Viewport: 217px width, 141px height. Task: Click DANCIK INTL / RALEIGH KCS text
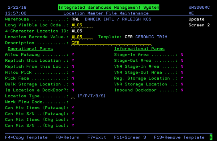click(118, 19)
